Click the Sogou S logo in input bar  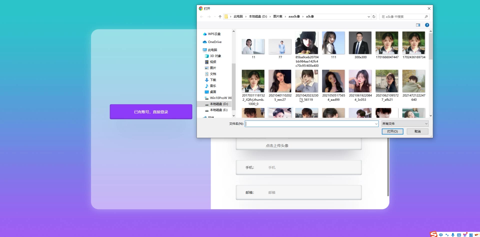(x=434, y=234)
